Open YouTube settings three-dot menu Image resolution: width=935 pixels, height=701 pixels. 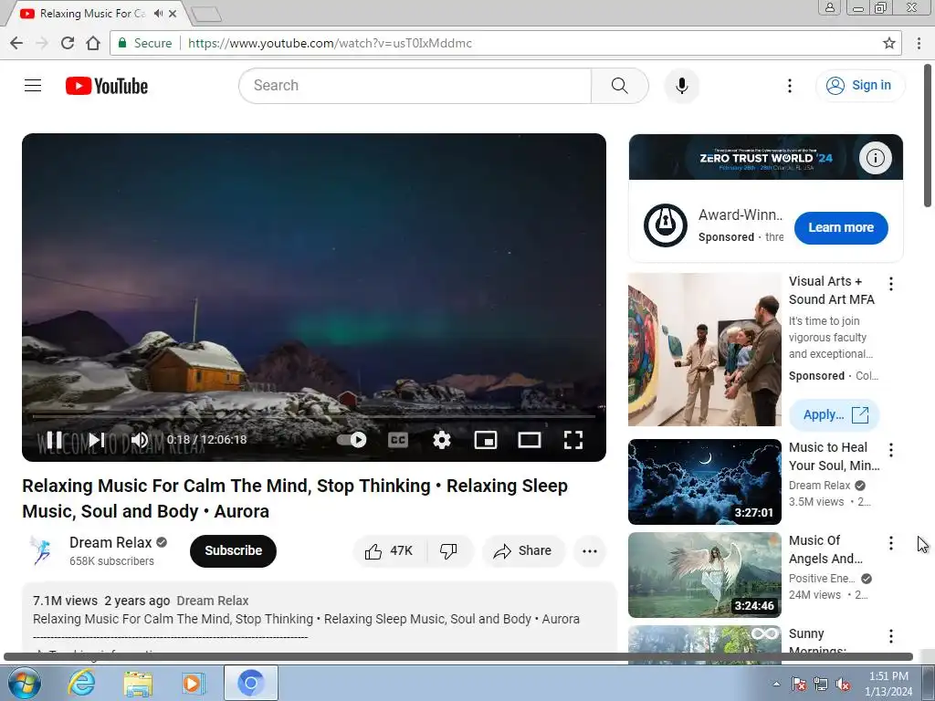tap(790, 86)
